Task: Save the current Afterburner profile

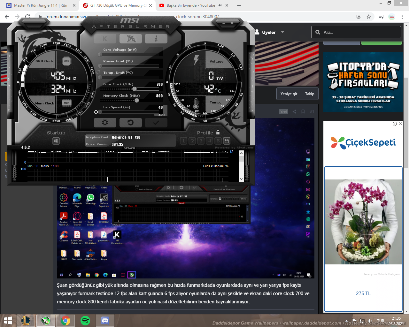Action: (227, 141)
